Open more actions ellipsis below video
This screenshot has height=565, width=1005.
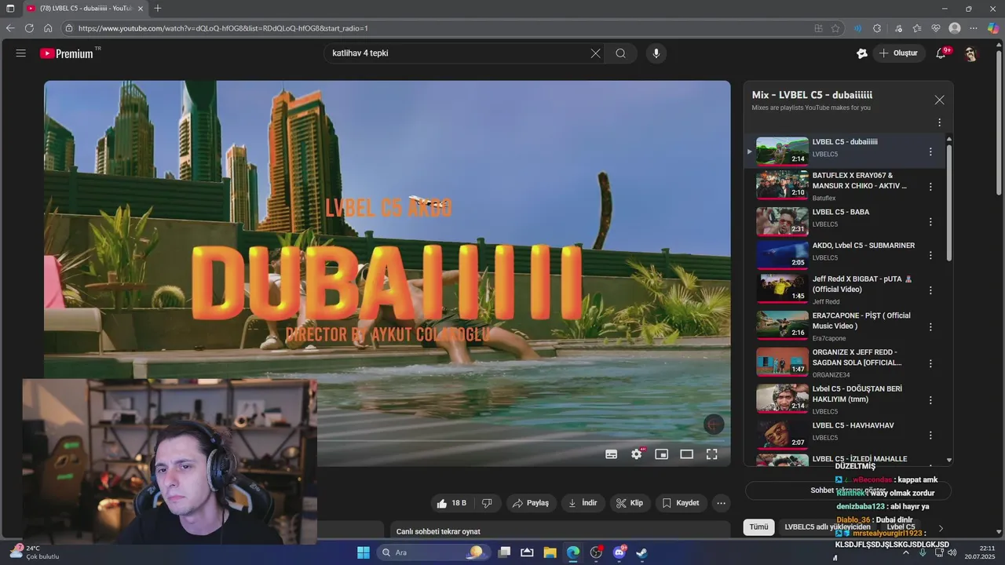(721, 503)
